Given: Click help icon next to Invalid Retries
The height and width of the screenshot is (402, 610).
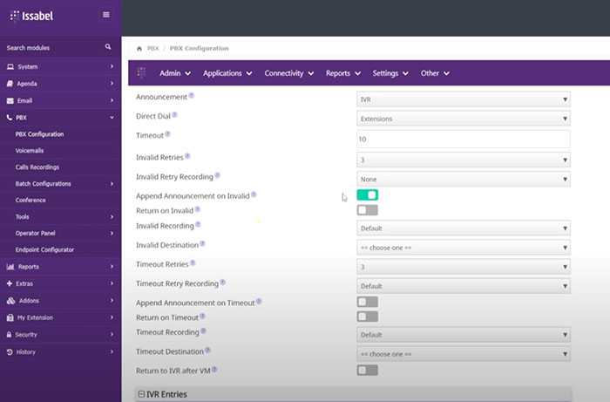Looking at the screenshot, I should [187, 156].
